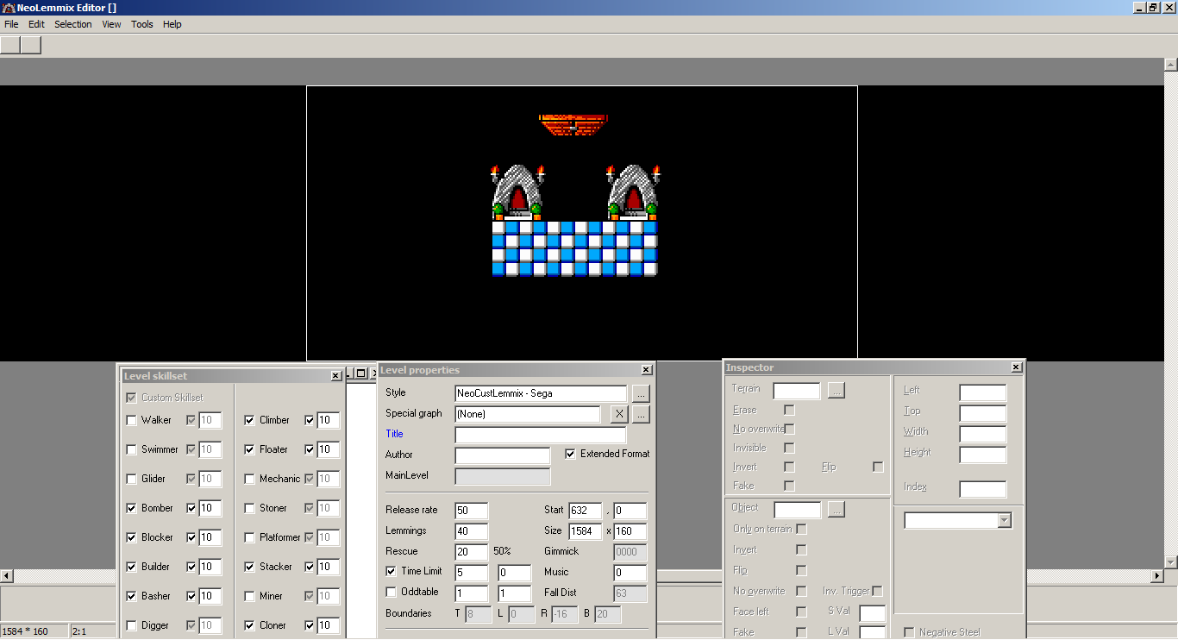Enable the Oddtable checkbox
Screen dimensions: 1178x640
(x=392, y=593)
